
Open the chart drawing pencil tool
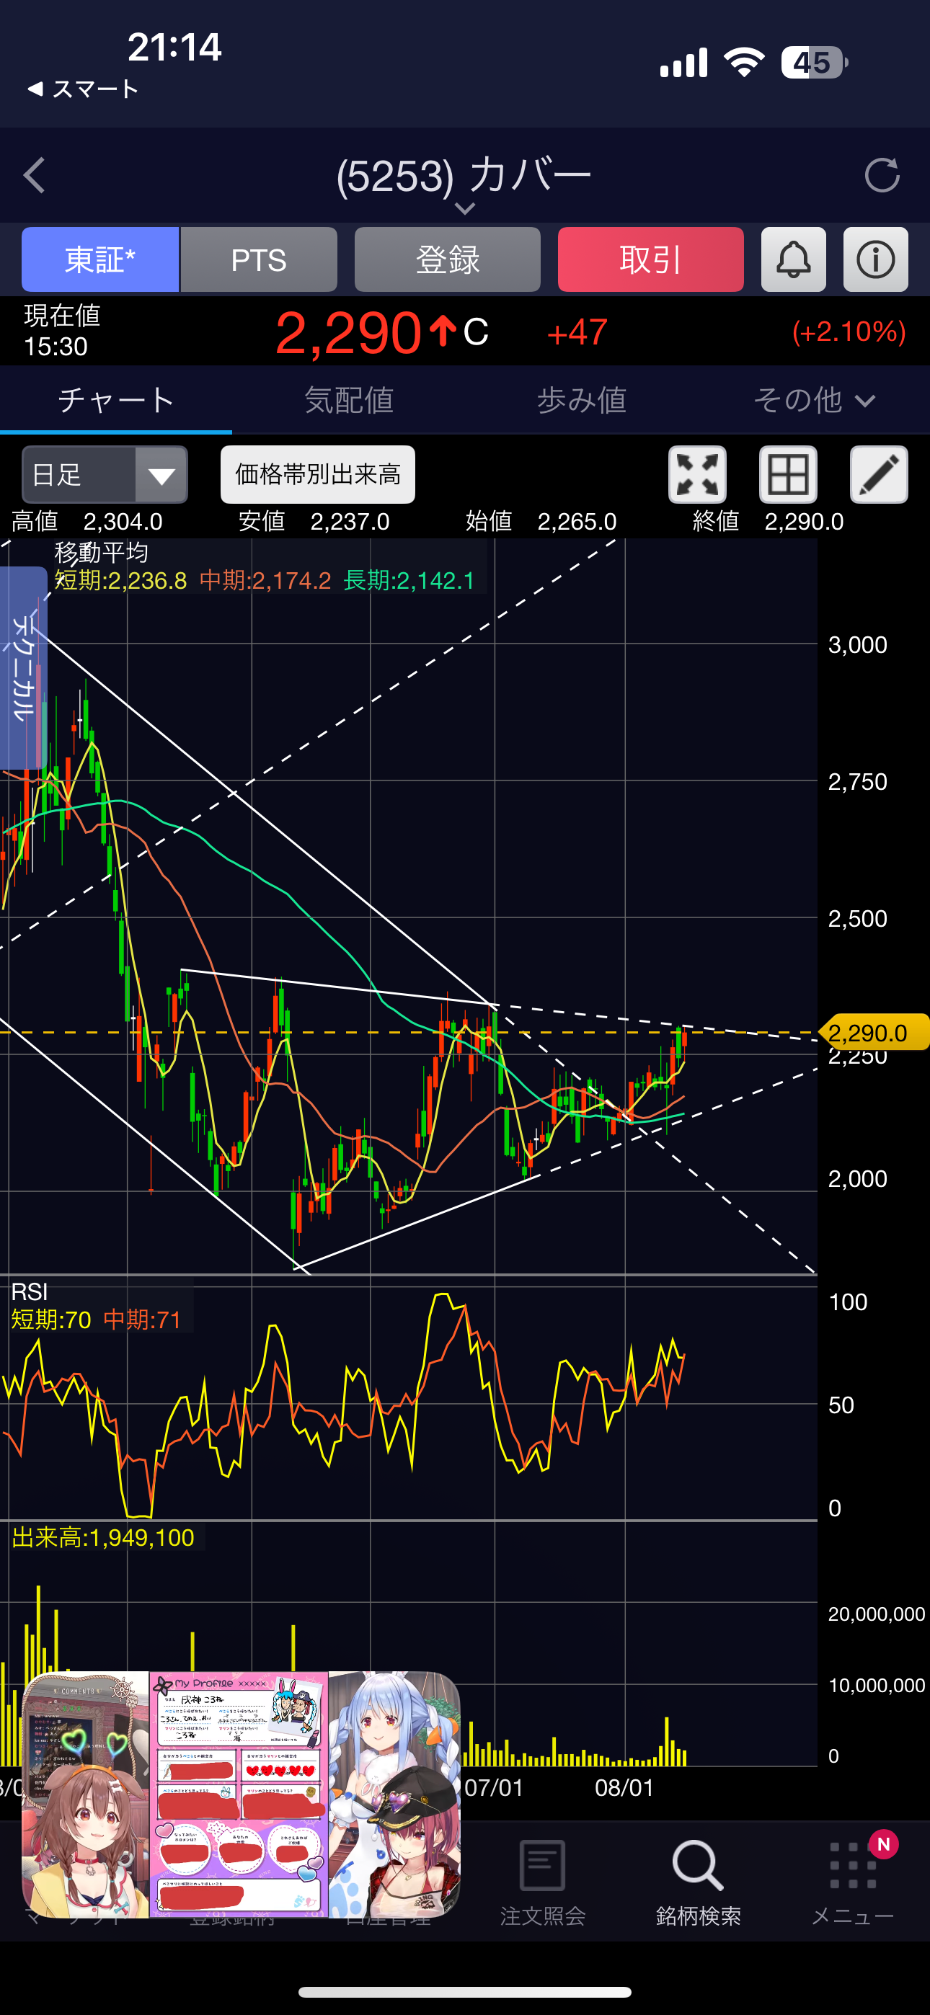(878, 474)
